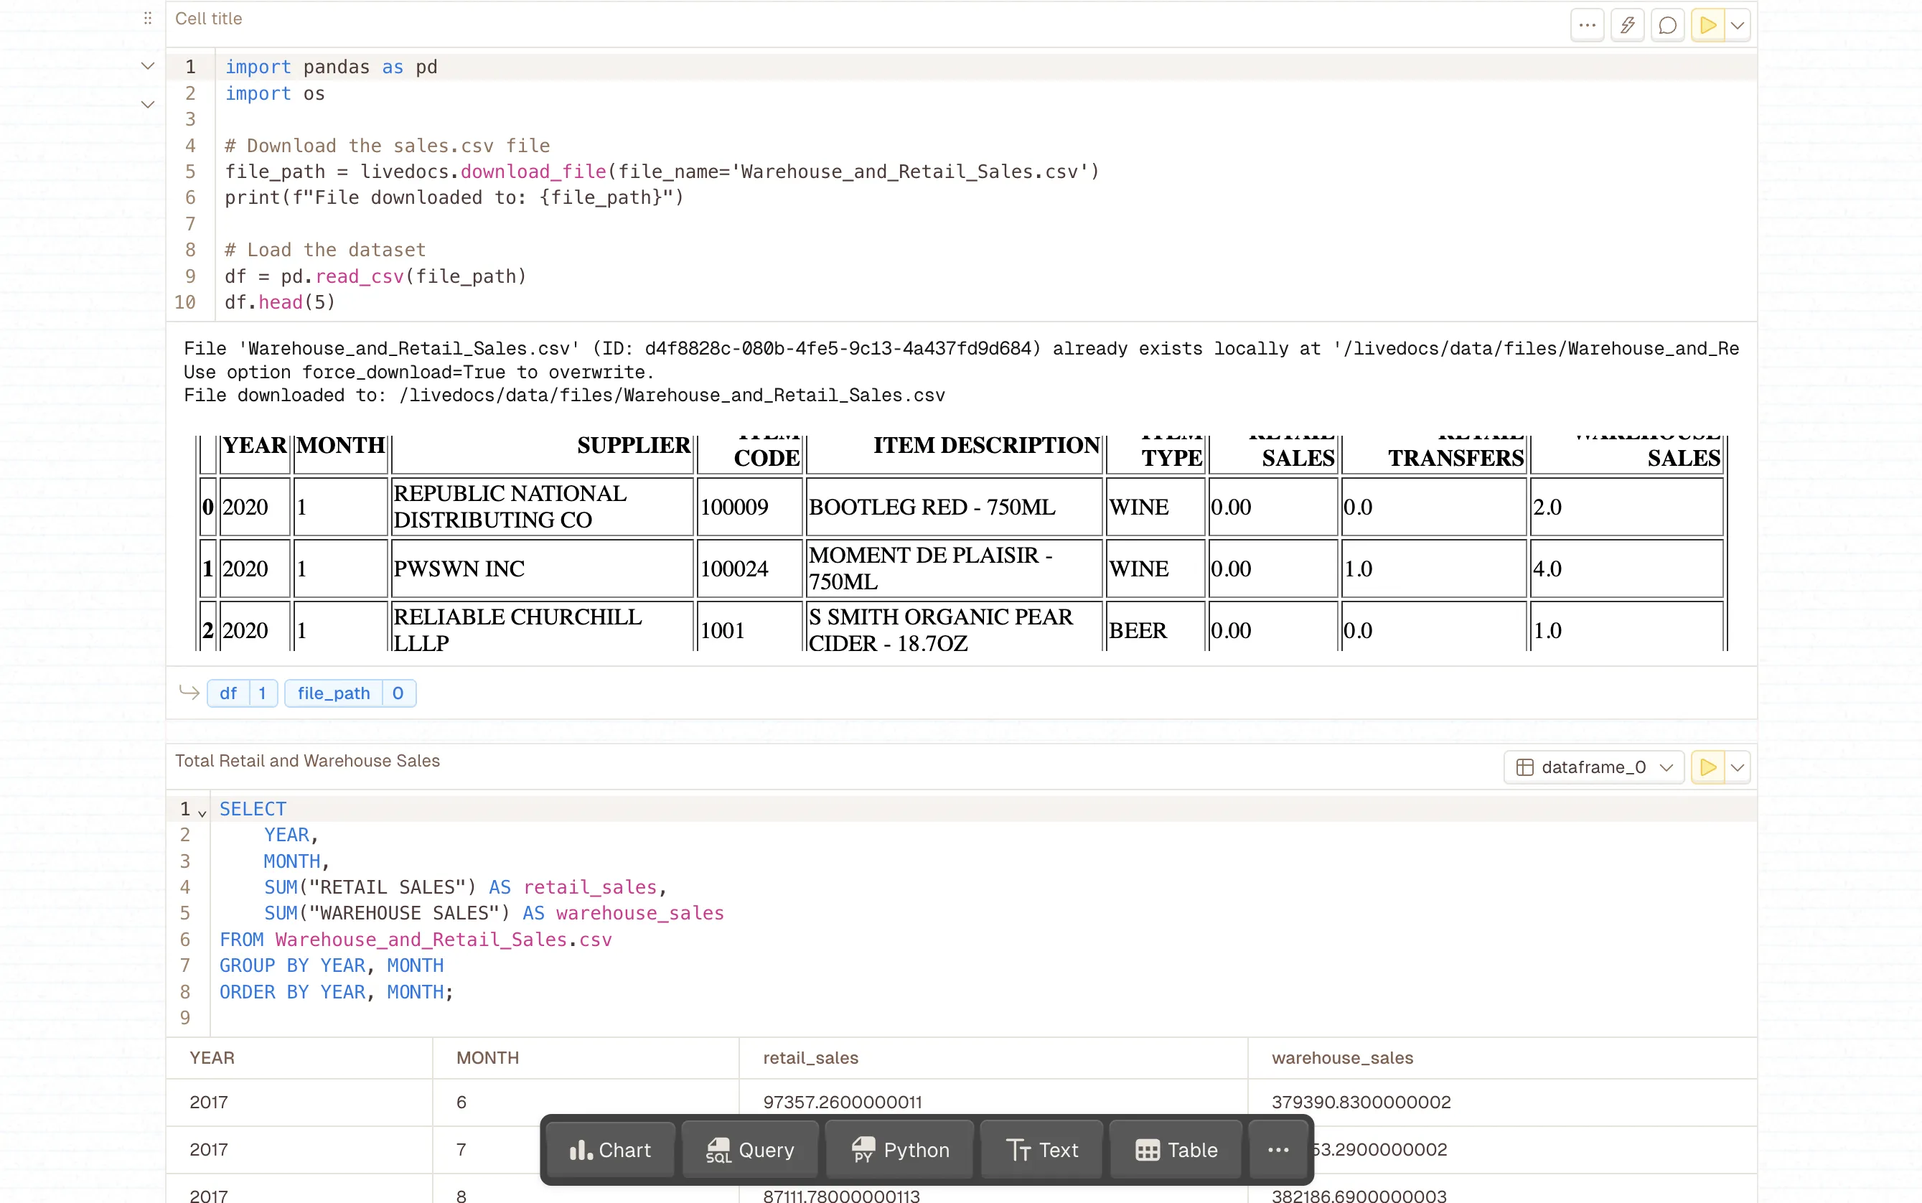Run the Total Retail and Warehouse Sales query
Viewport: 1922px width, 1203px height.
pyautogui.click(x=1707, y=766)
